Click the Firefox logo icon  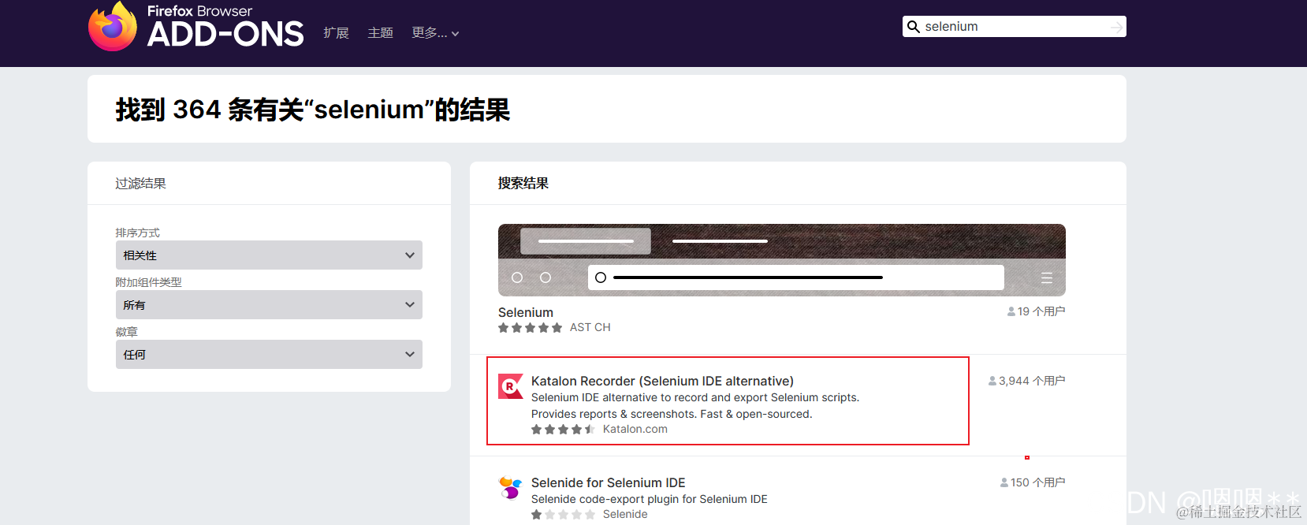pos(113,26)
